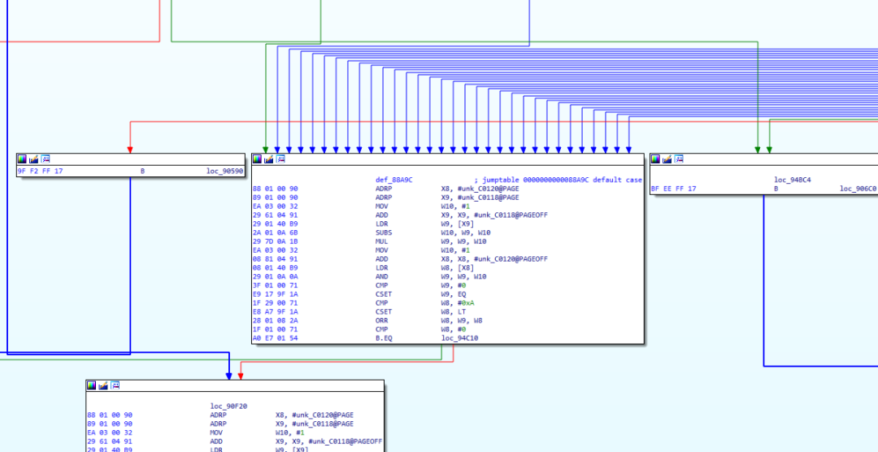Image resolution: width=878 pixels, height=452 pixels.
Task: Click the opcode bytes 'A0 E7 01 54'
Action: click(x=276, y=337)
